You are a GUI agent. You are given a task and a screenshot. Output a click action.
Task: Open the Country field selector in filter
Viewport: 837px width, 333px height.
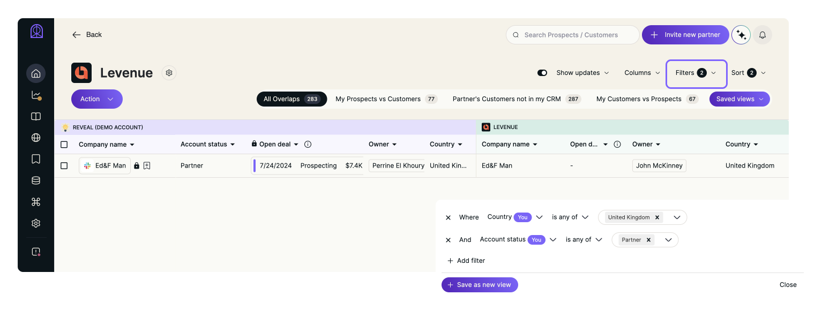(x=515, y=217)
